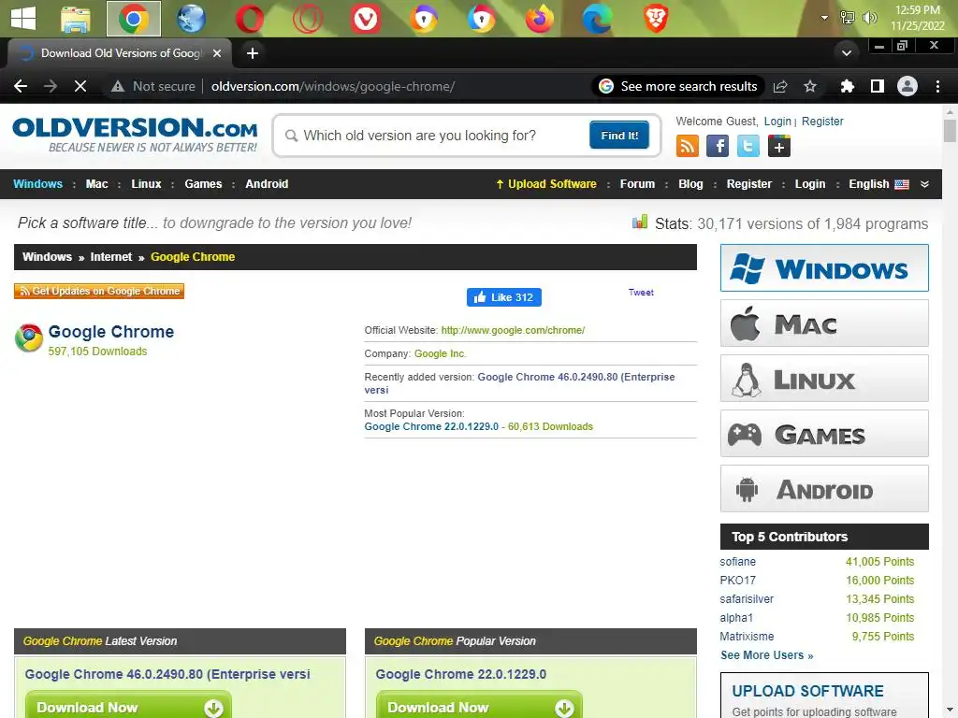
Task: Click Internet in the breadcrumb
Action: 110,257
